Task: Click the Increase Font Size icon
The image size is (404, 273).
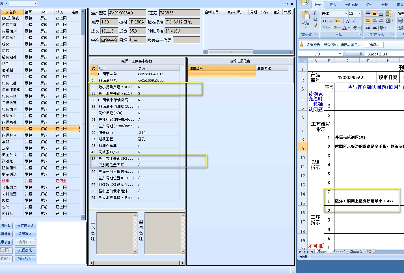Action: [x=348, y=21]
